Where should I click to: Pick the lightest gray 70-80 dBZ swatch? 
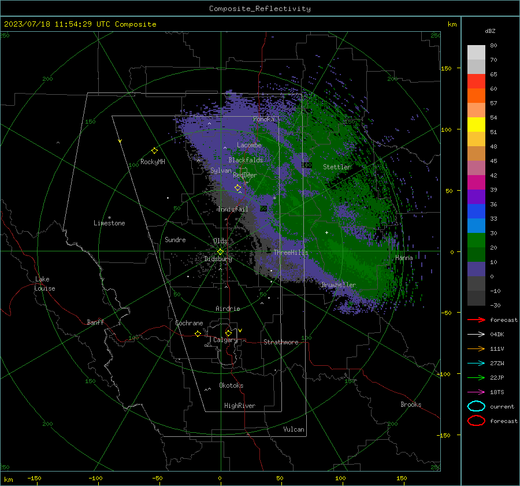476,53
